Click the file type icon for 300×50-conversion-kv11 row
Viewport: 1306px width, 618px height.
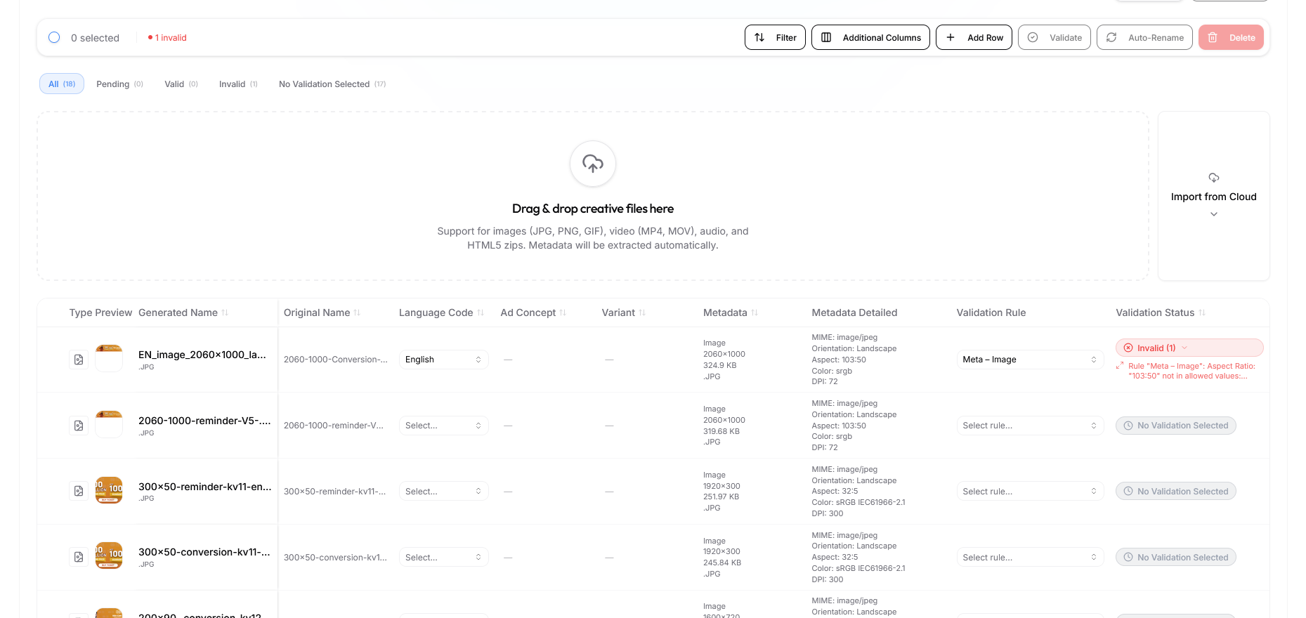click(x=79, y=557)
